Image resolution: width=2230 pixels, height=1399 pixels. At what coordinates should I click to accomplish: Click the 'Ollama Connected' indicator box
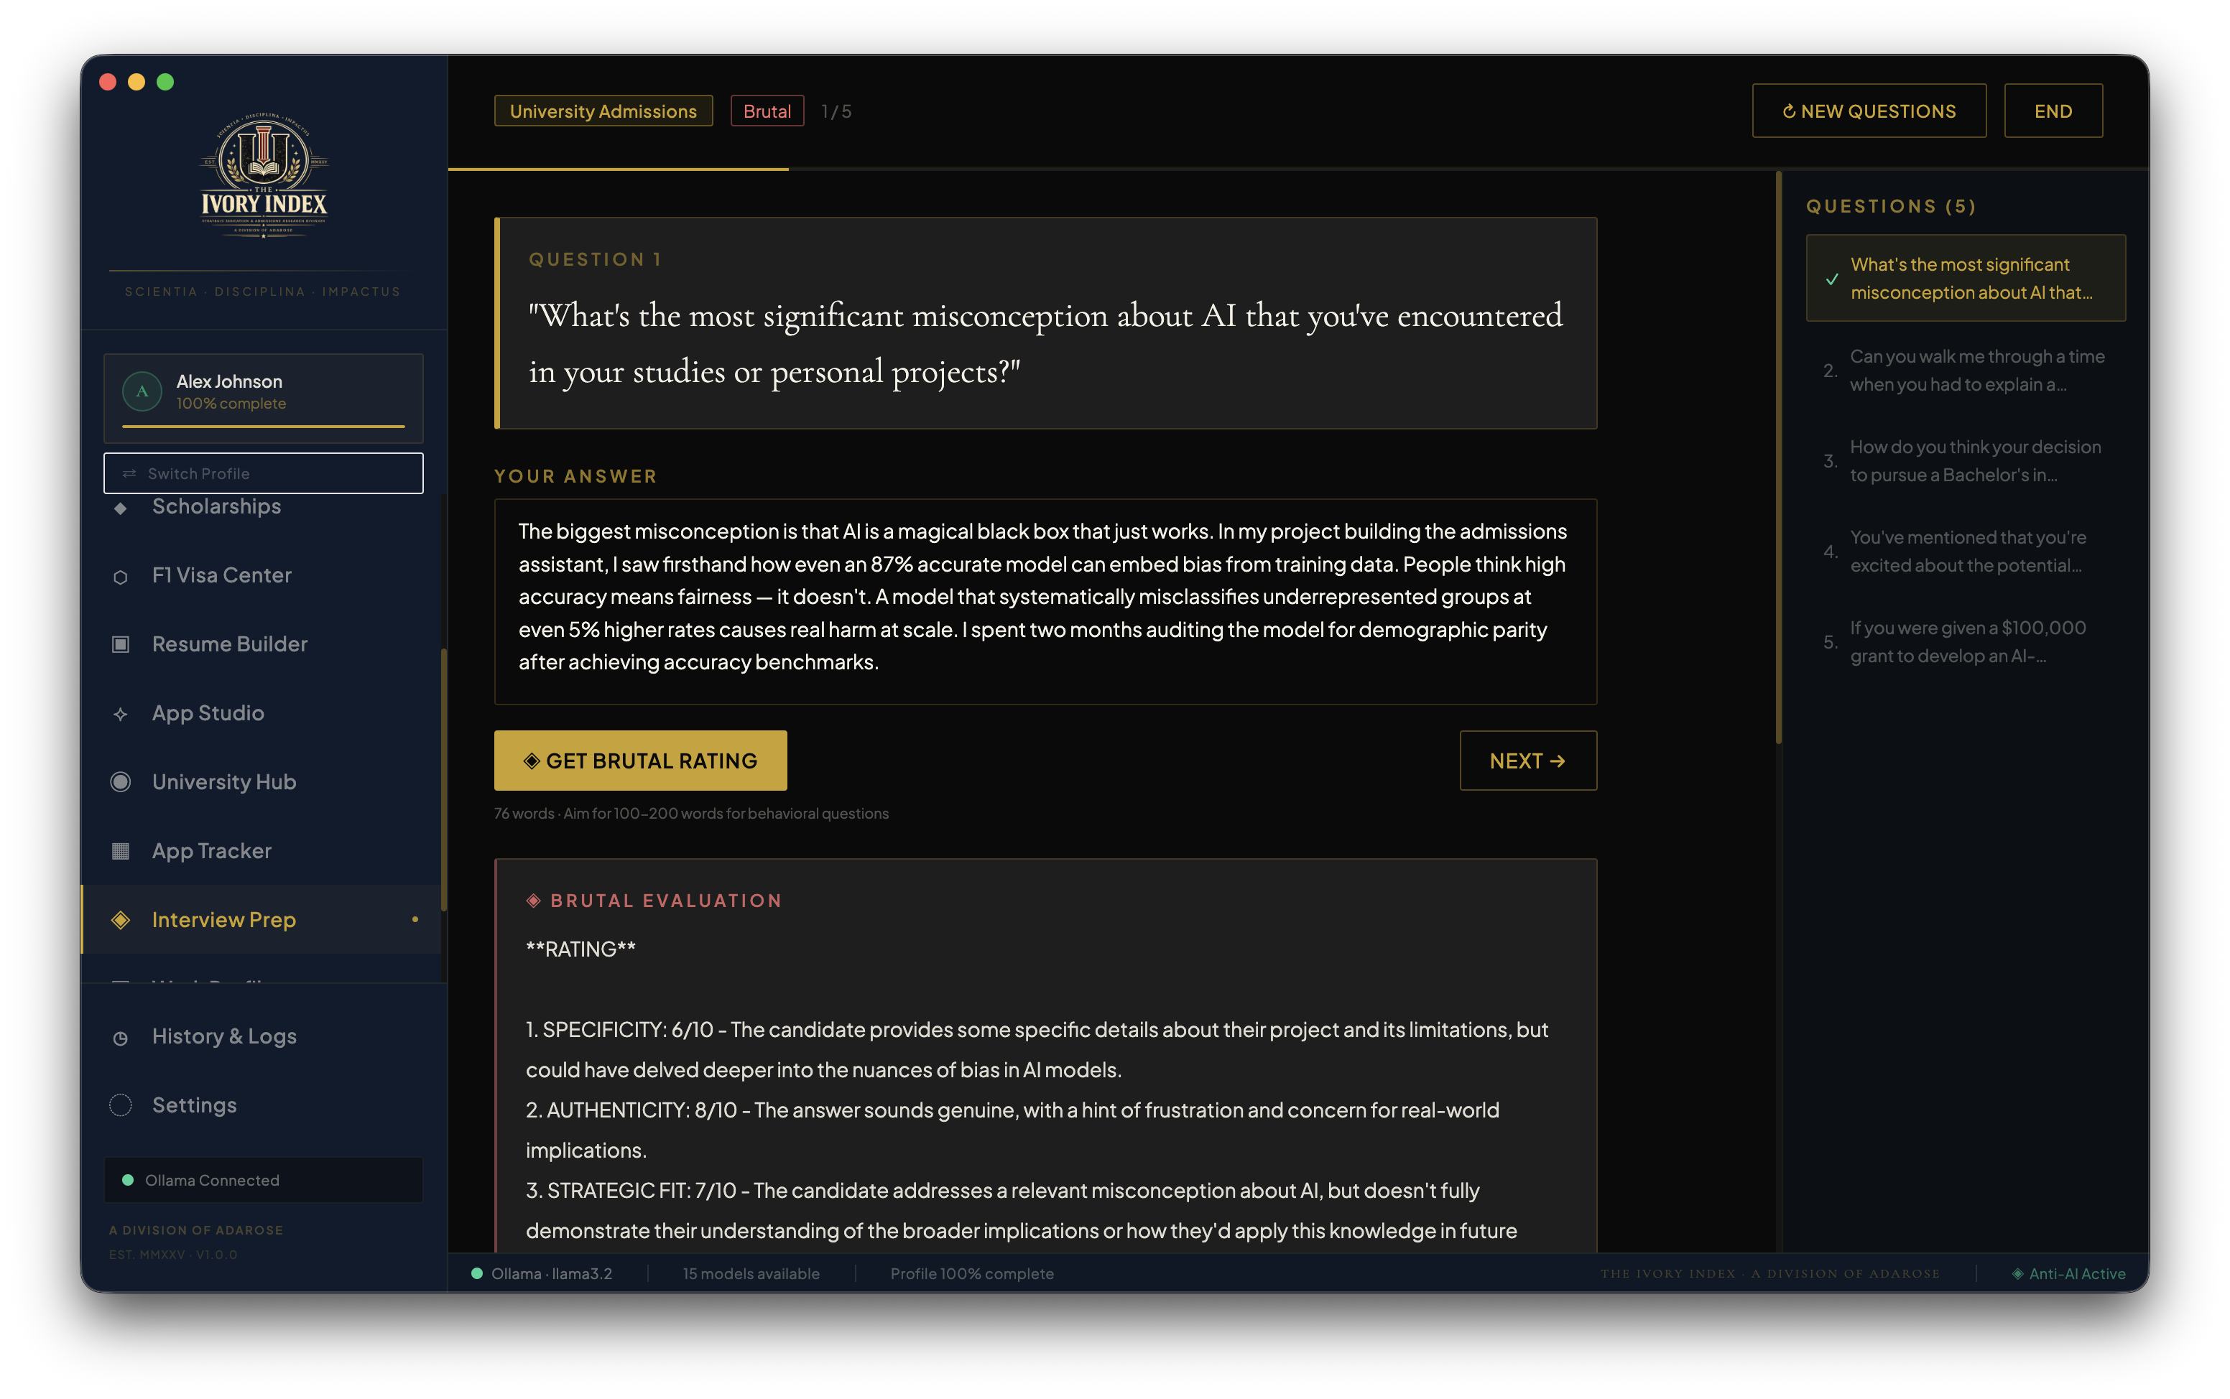[264, 1180]
